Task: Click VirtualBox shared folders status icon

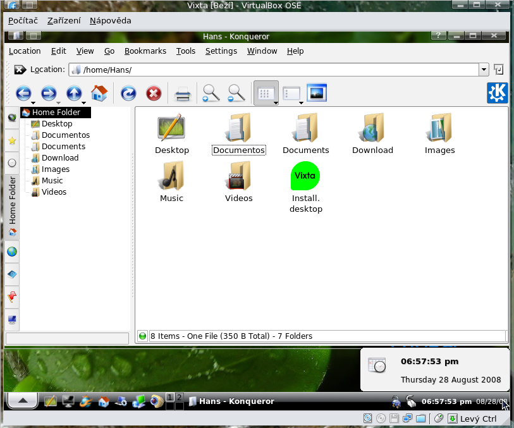Action: click(x=421, y=419)
